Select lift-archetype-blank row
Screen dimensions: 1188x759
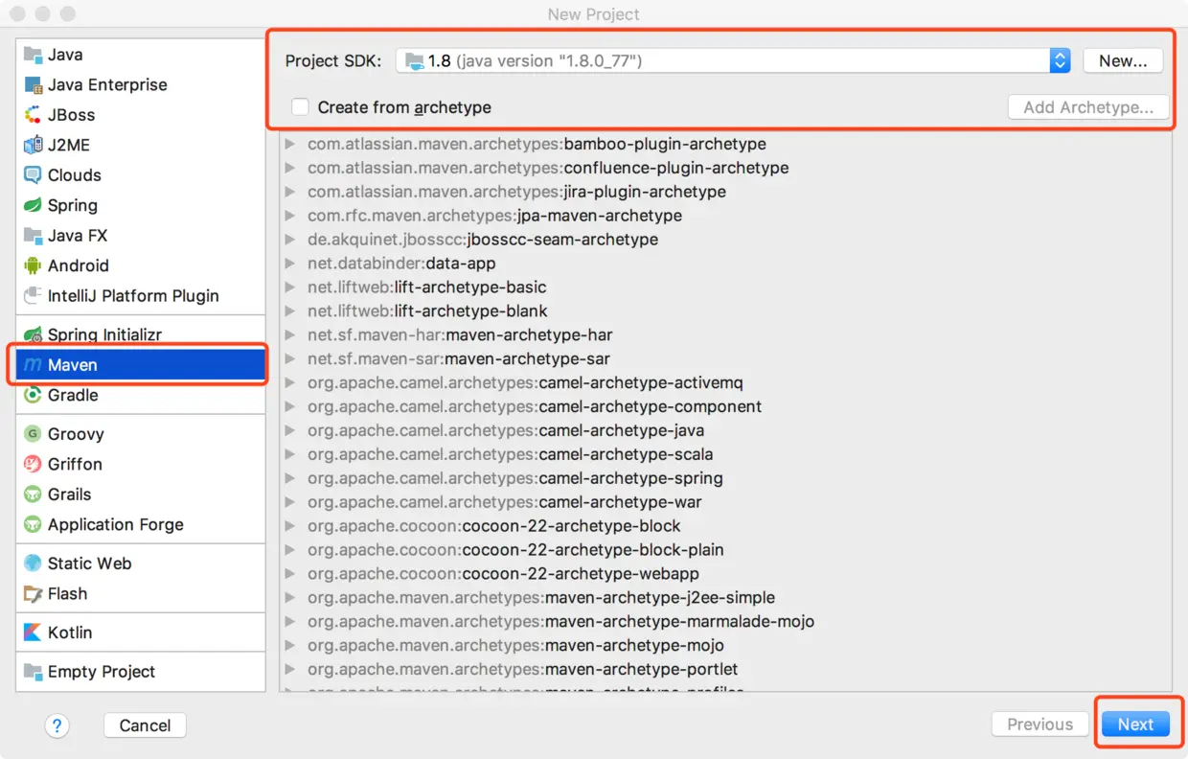(x=725, y=310)
